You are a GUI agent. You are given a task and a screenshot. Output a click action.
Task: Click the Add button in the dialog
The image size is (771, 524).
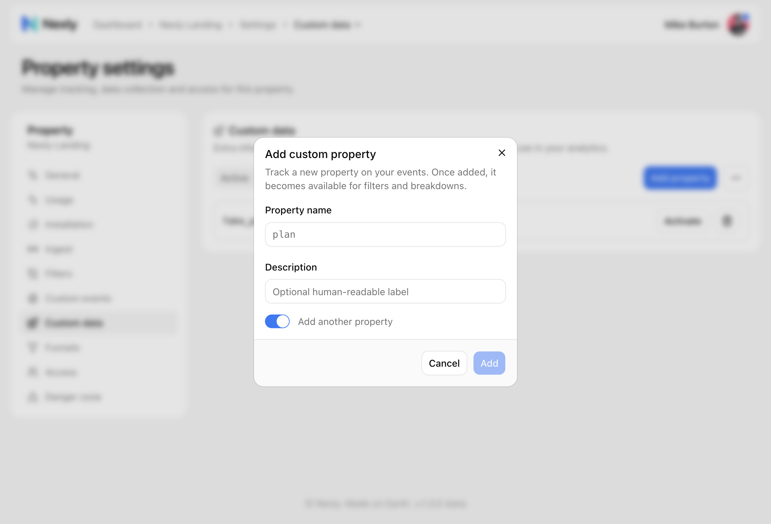pyautogui.click(x=489, y=363)
